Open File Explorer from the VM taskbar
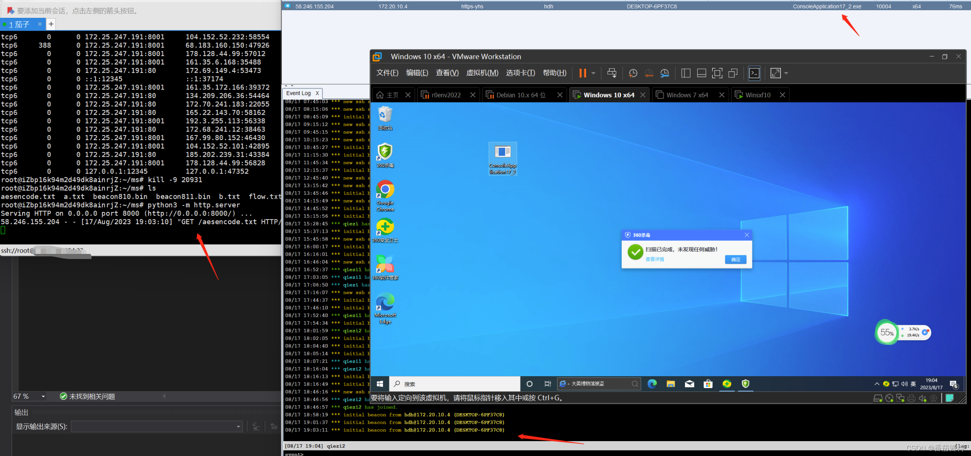This screenshot has height=456, width=971. (x=671, y=384)
